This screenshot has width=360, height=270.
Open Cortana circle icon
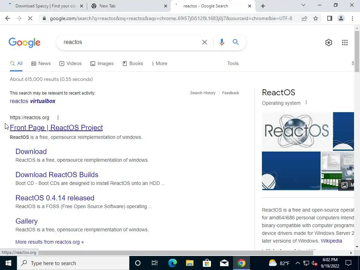pyautogui.click(x=137, y=263)
